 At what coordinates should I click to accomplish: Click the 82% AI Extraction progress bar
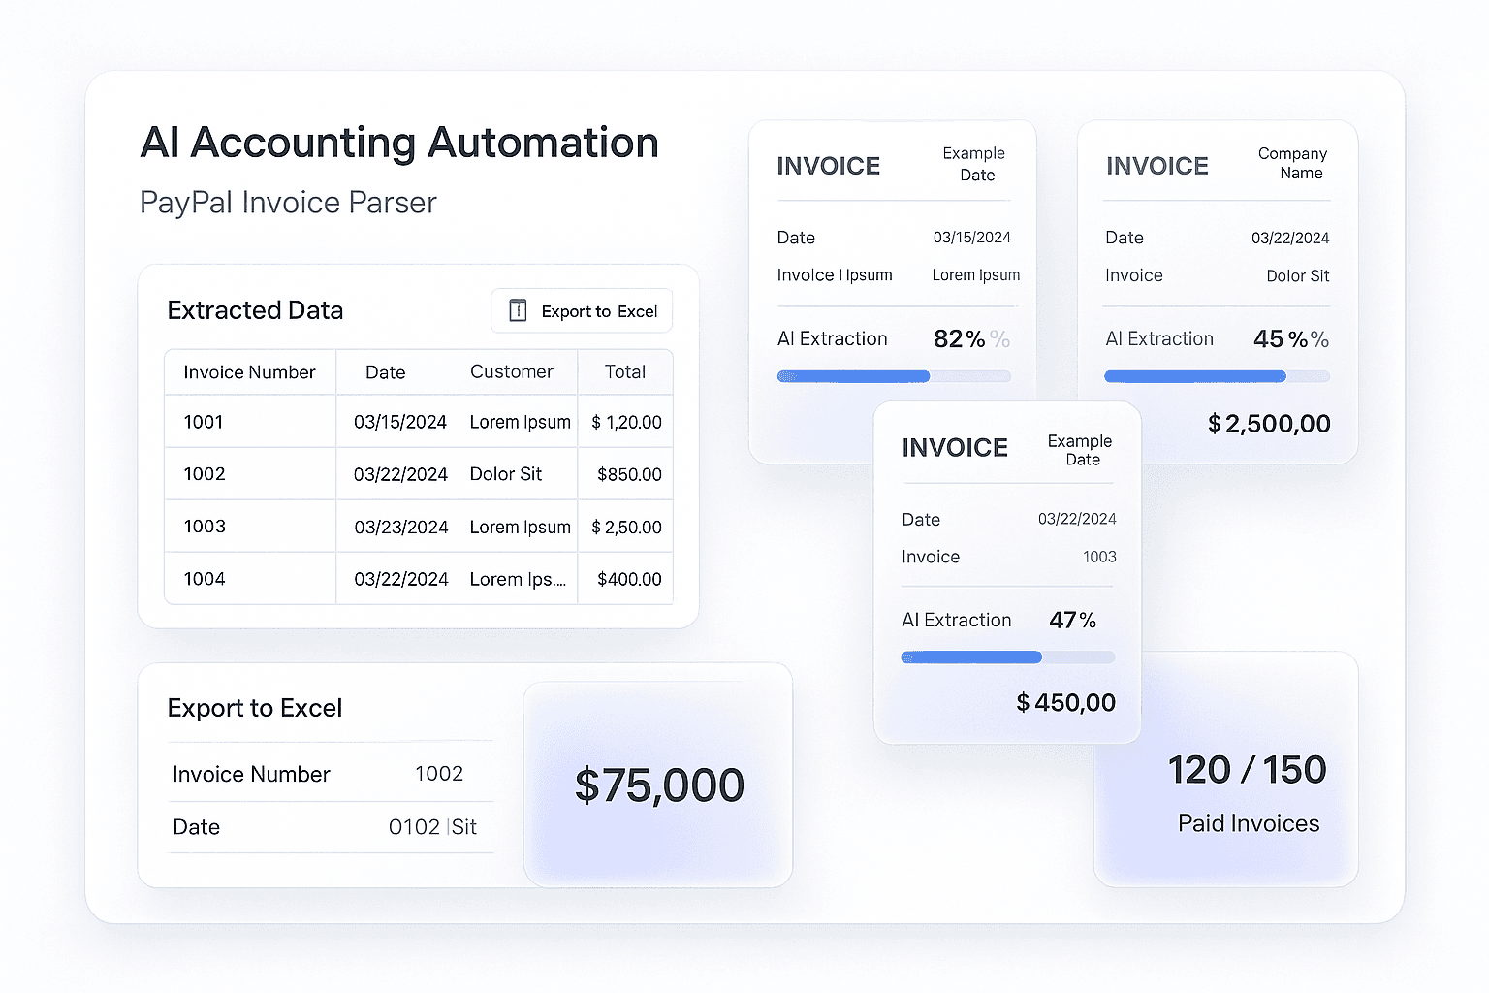(x=894, y=376)
